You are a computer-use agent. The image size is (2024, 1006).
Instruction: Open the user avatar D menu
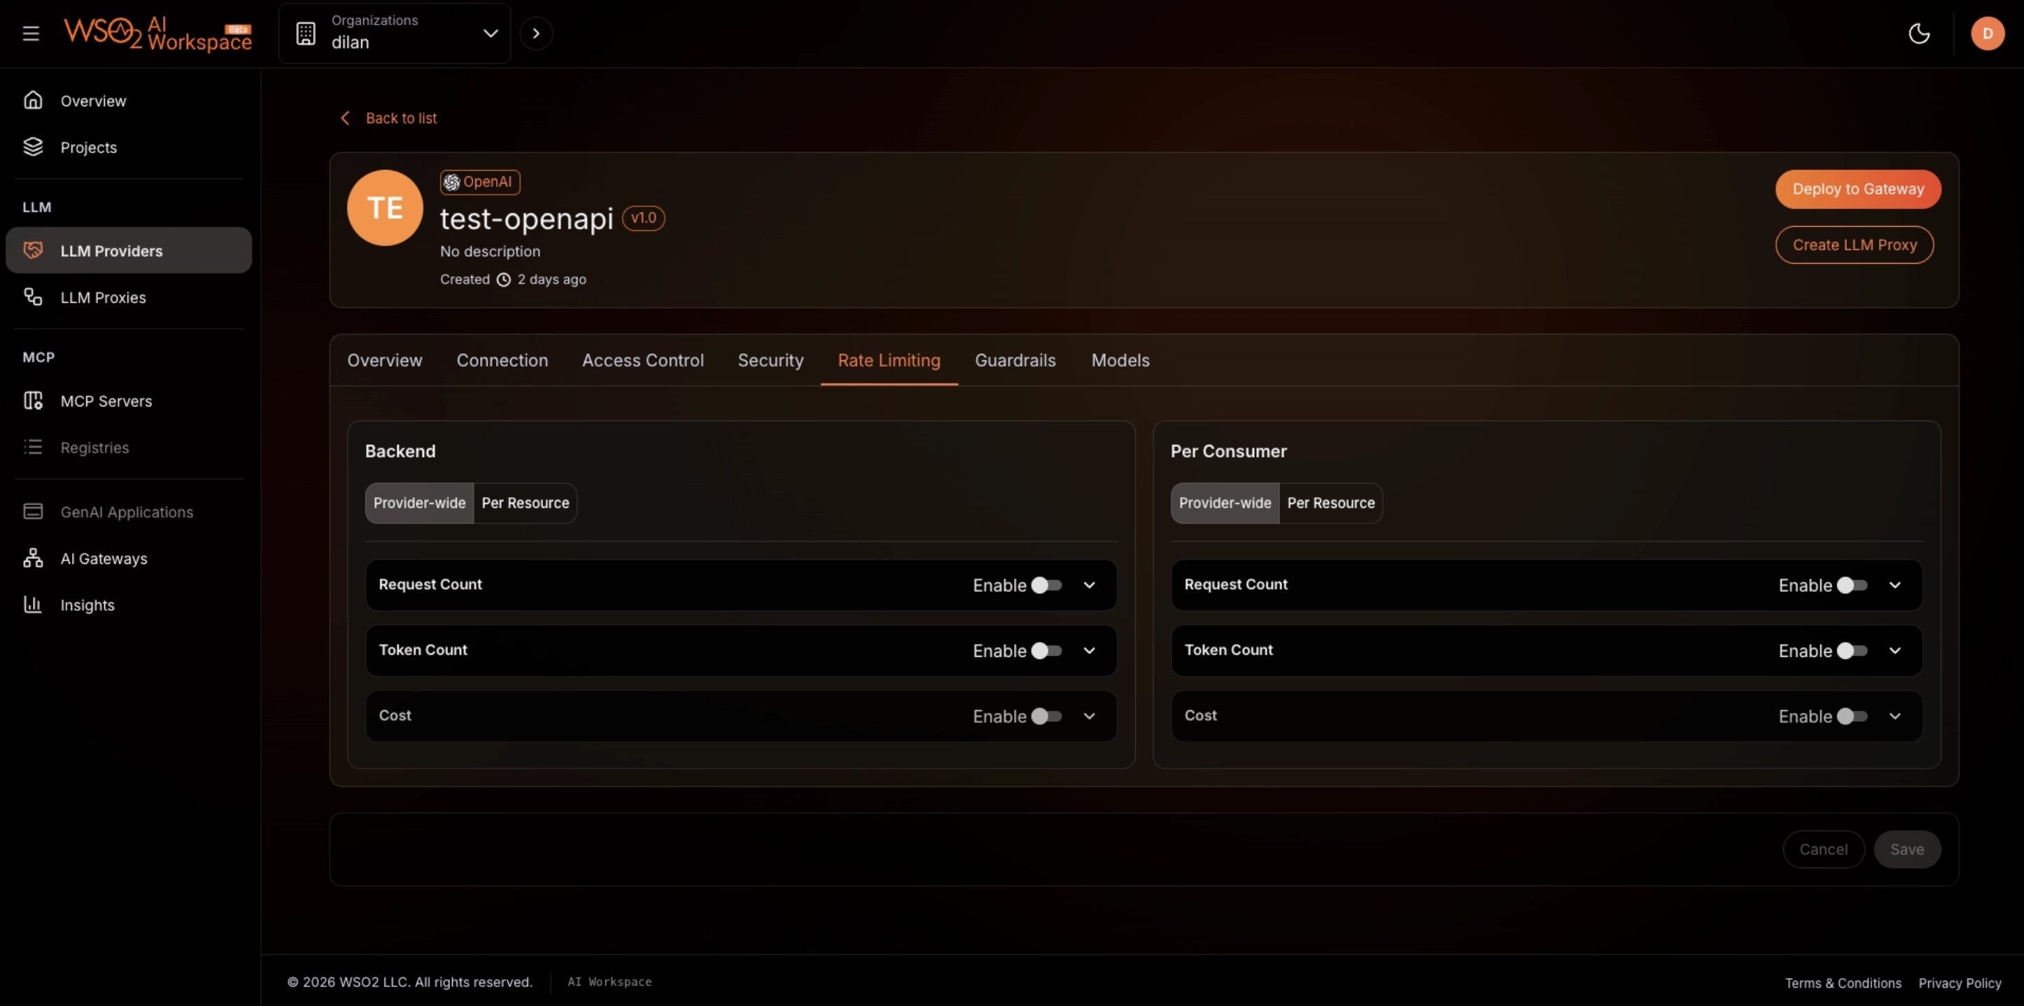coord(1987,34)
